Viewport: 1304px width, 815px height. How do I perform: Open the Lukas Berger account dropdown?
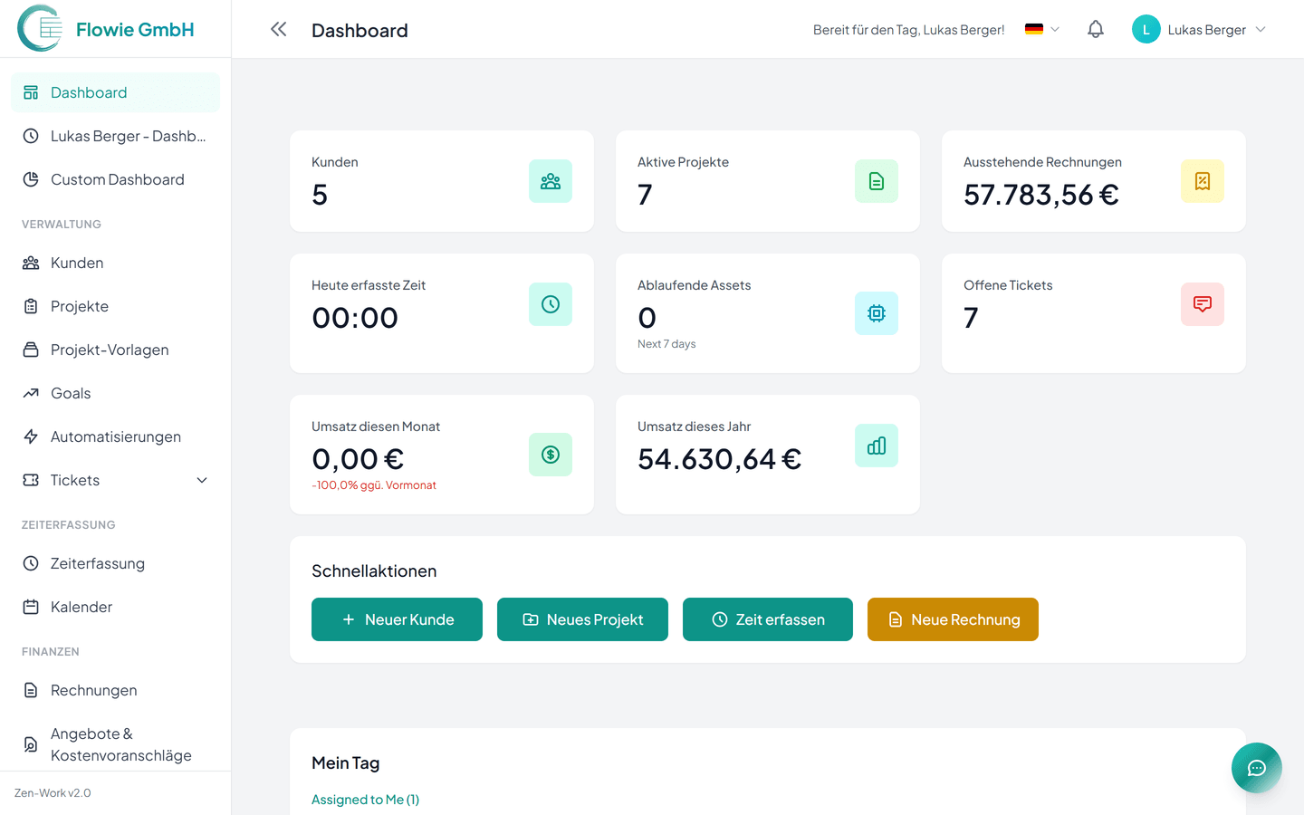click(1199, 29)
